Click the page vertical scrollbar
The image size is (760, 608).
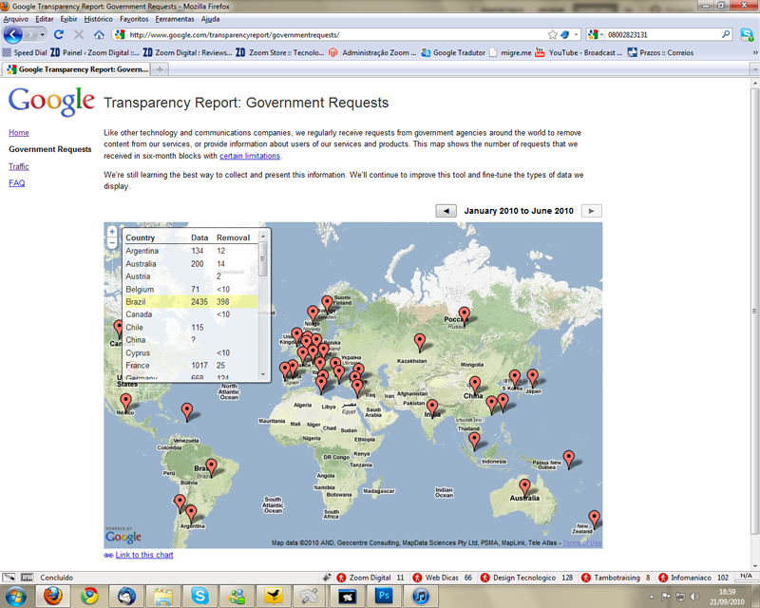coord(754,311)
